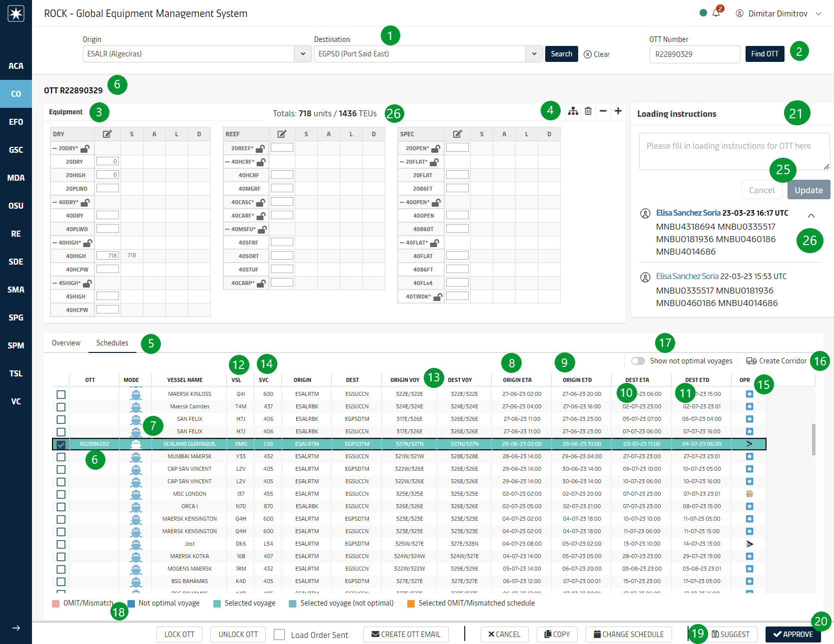Click the notification bell icon
Viewport: 834px width, 644px height.
pos(716,13)
